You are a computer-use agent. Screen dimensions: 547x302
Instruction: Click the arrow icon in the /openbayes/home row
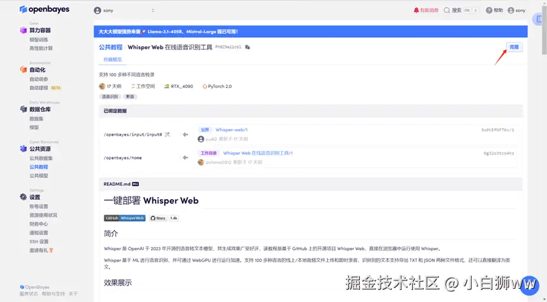point(185,157)
